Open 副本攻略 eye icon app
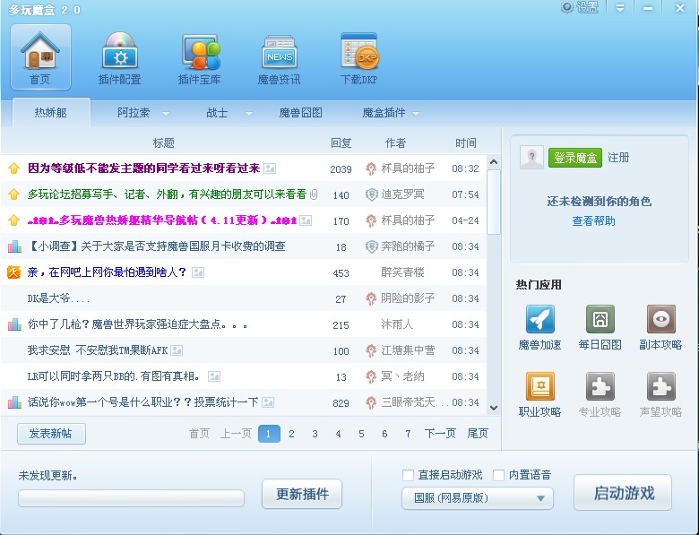This screenshot has height=535, width=699. [x=660, y=319]
